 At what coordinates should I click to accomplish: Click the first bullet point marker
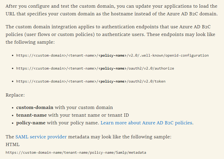click(x=12, y=55)
